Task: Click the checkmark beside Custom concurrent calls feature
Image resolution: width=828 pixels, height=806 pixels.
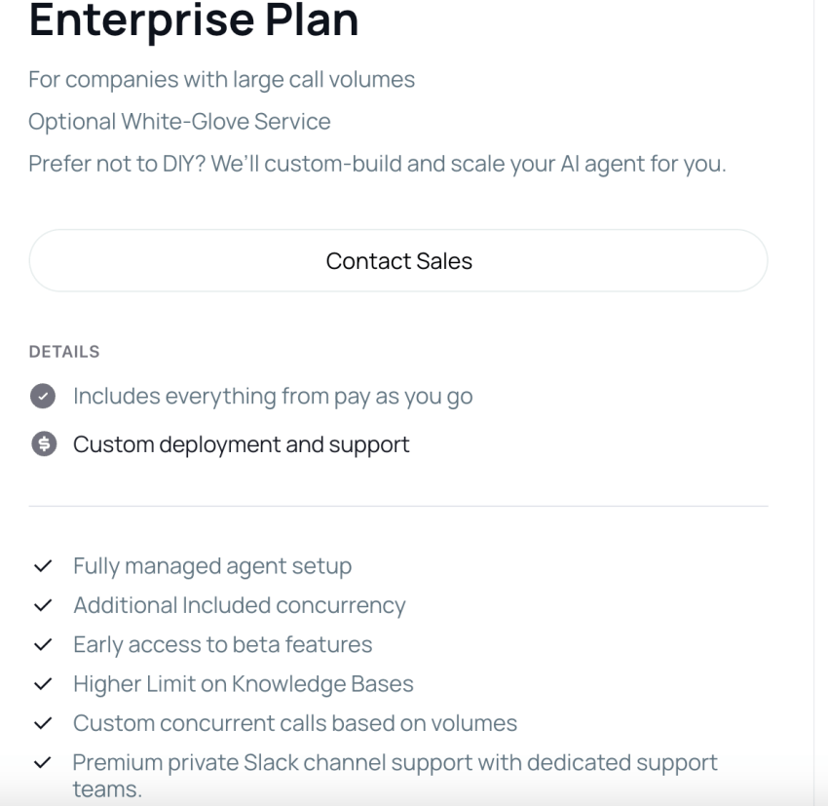Action: [x=41, y=723]
